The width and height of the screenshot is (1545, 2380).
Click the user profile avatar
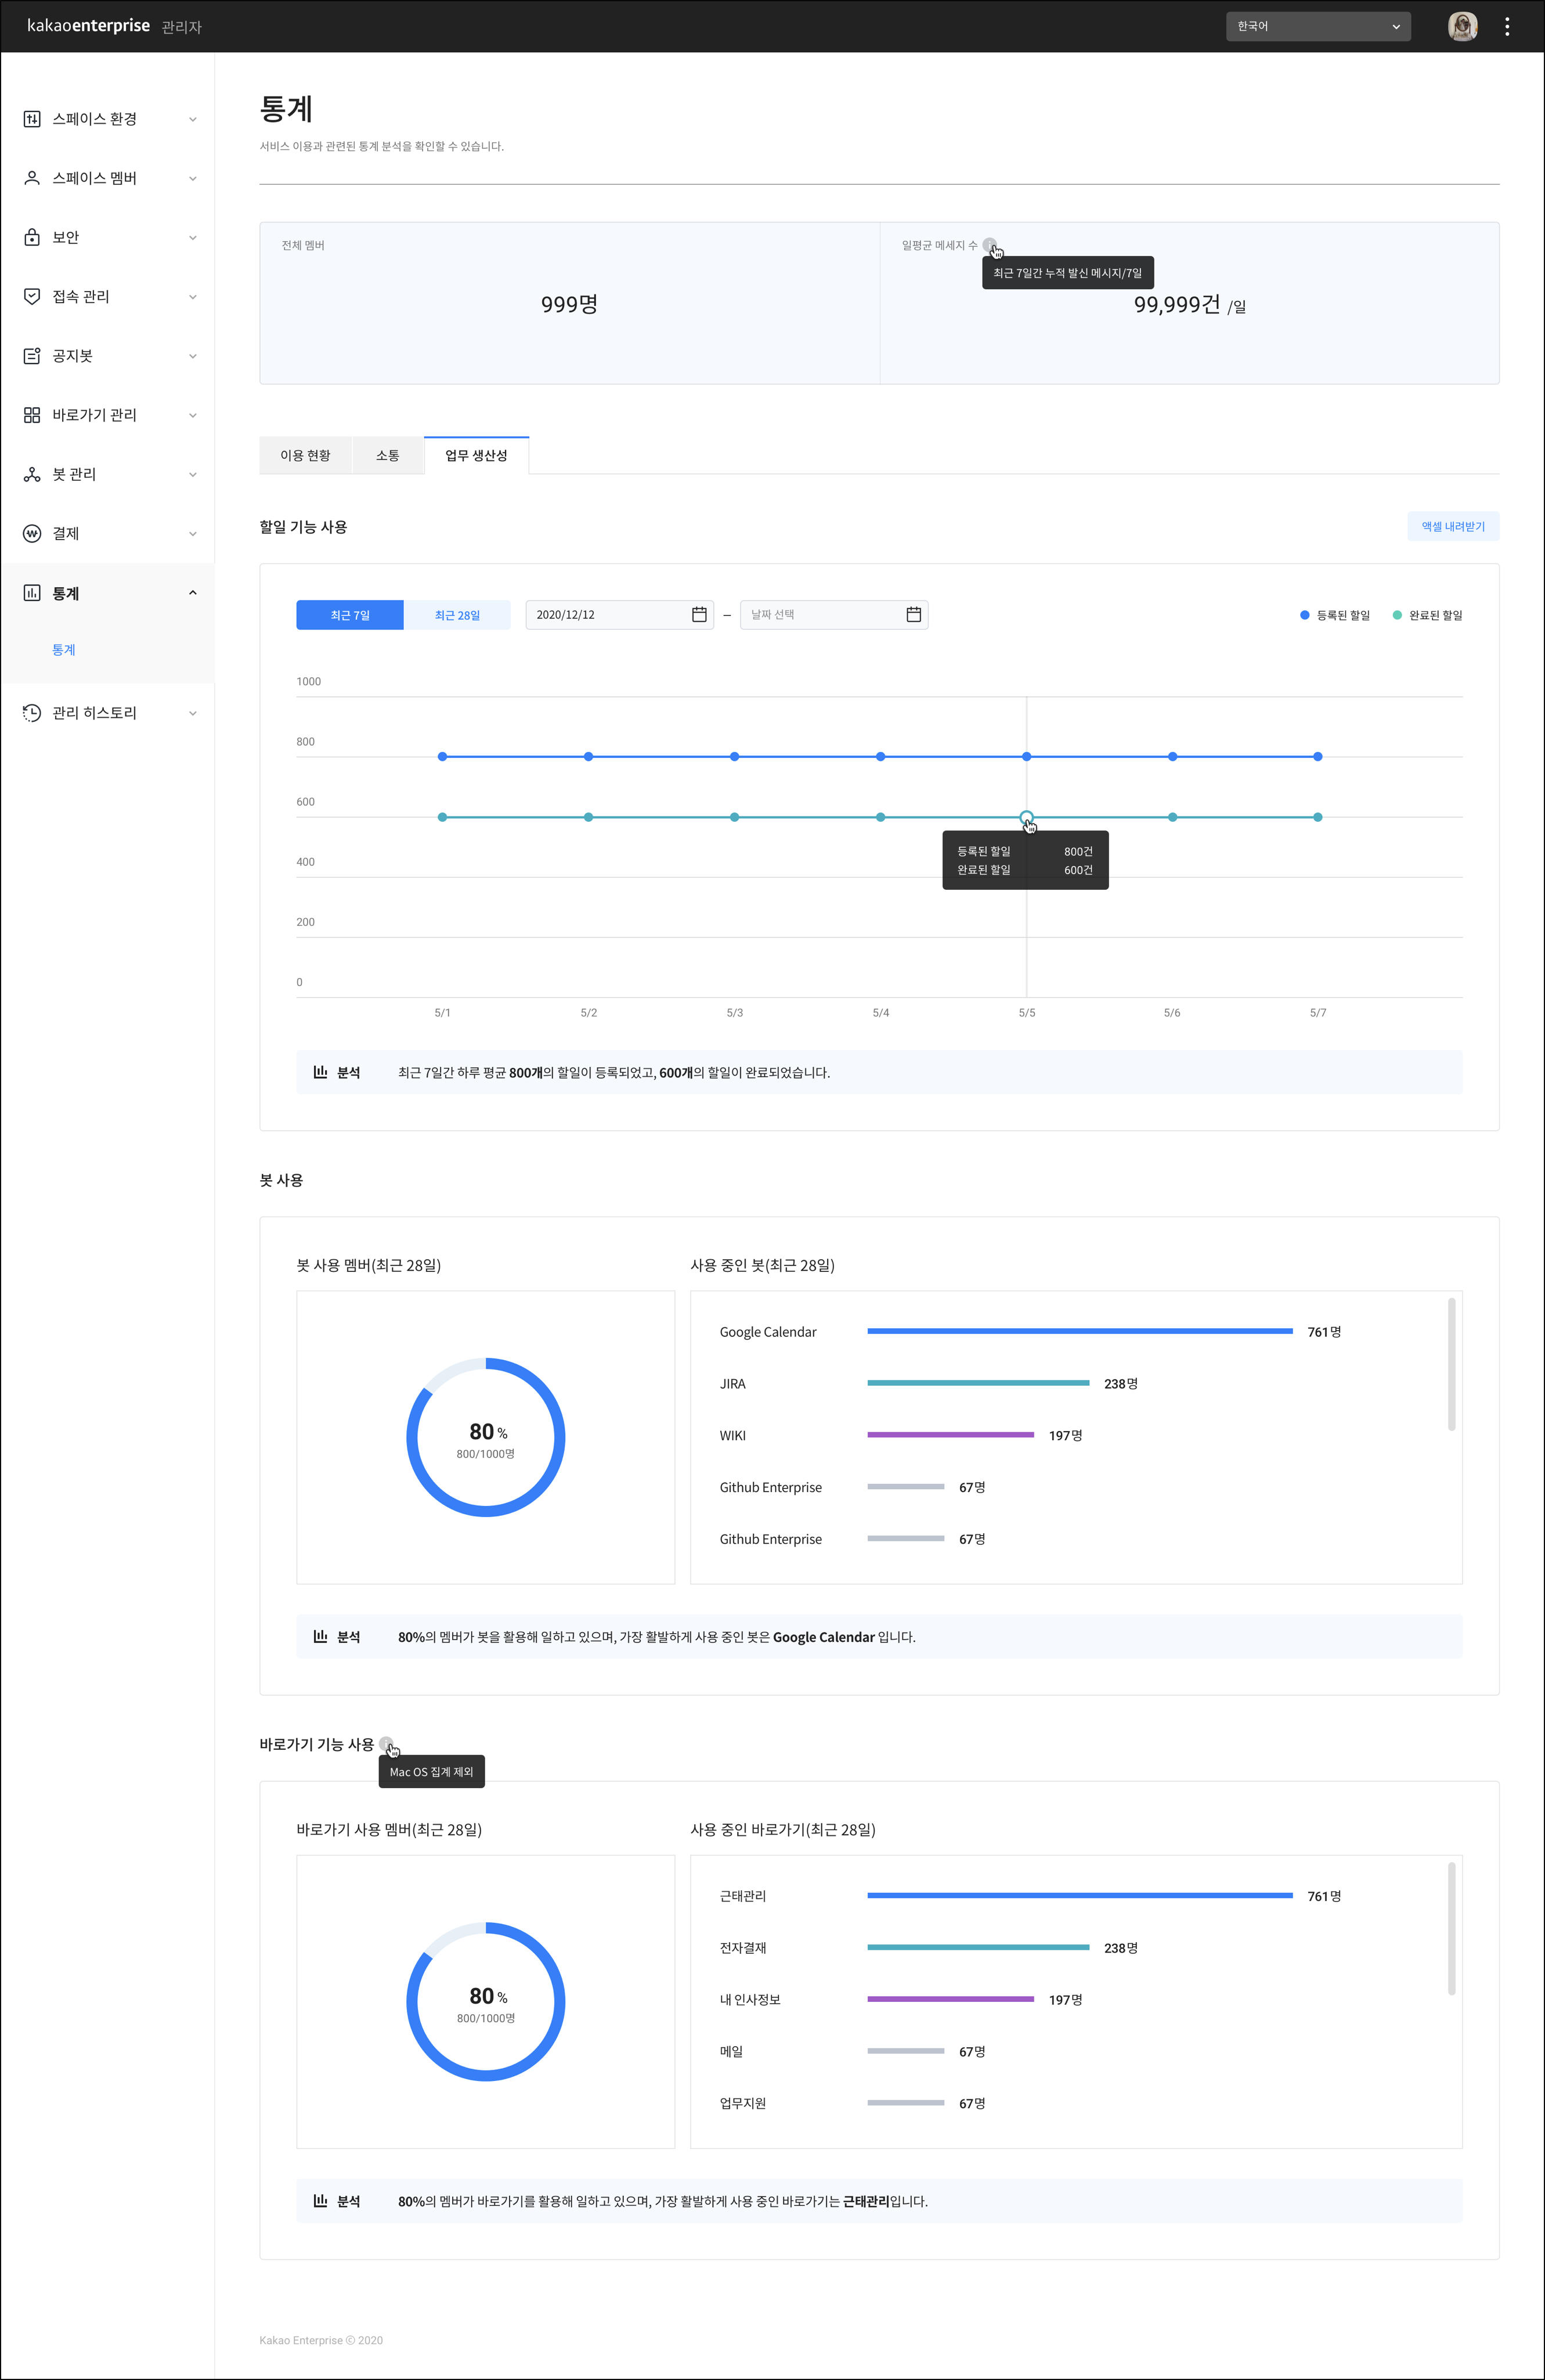(x=1462, y=27)
